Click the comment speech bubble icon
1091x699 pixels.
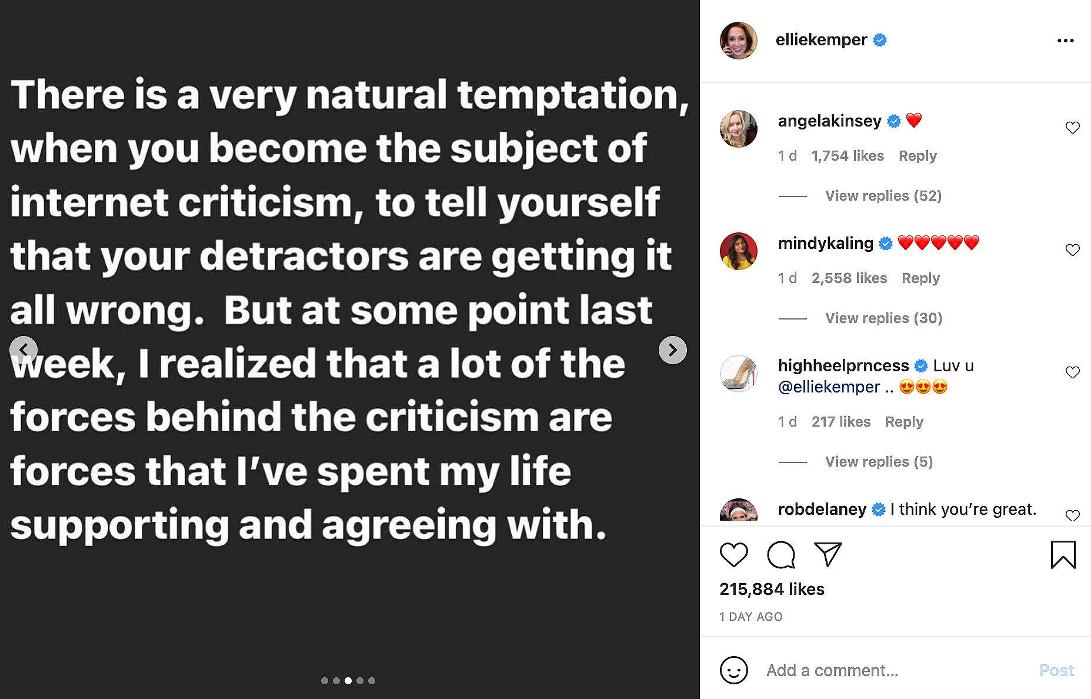781,555
